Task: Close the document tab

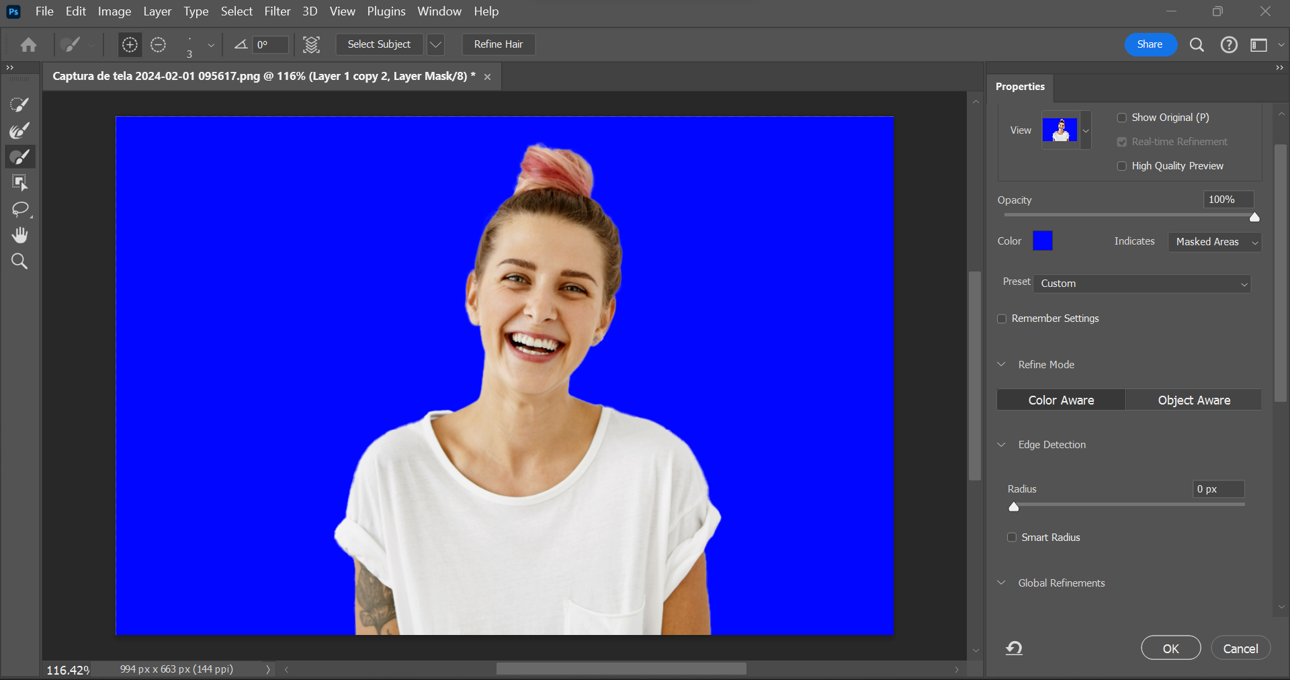Action: [487, 77]
